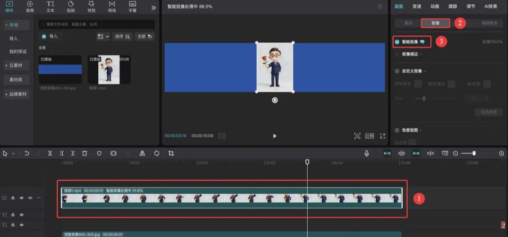This screenshot has width=508, height=237.
Task: Open the 字幕 (captions) panel
Action: point(133,7)
